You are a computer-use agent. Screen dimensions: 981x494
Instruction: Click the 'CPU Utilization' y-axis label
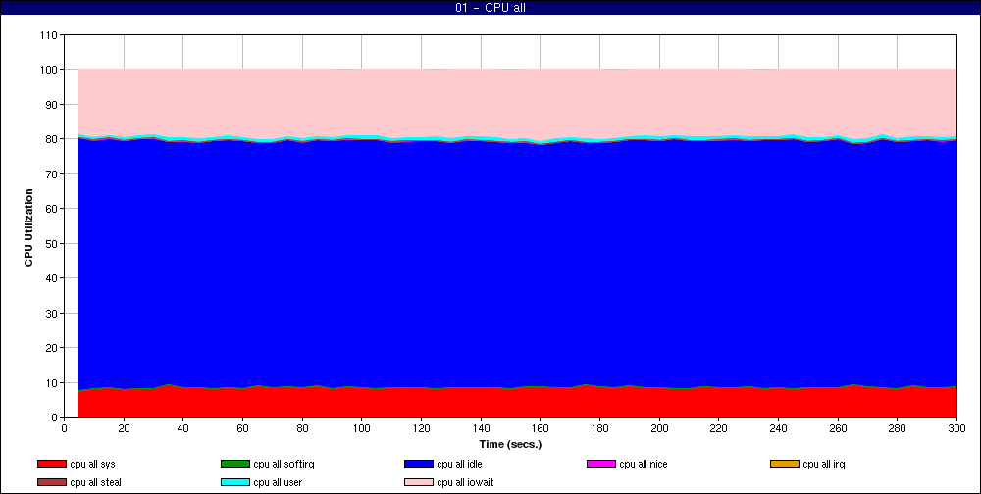[28, 227]
